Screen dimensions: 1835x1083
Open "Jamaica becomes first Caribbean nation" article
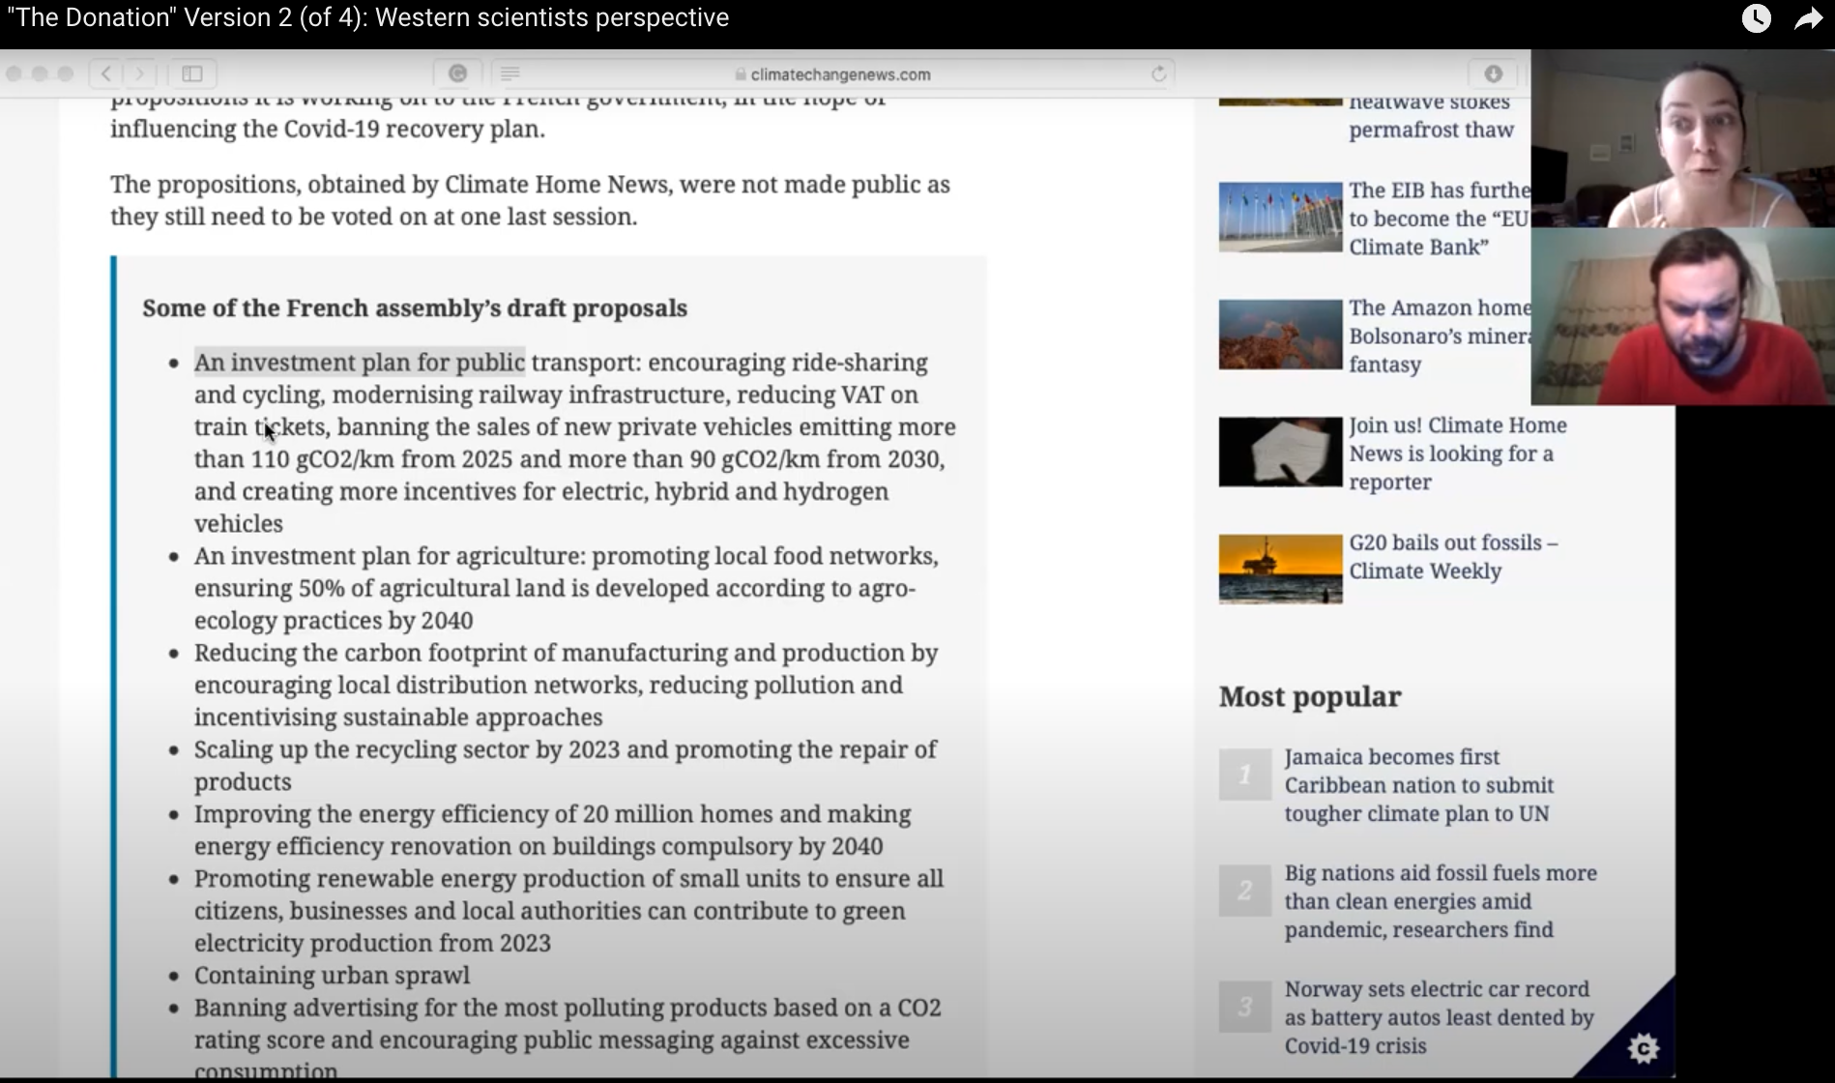coord(1418,785)
